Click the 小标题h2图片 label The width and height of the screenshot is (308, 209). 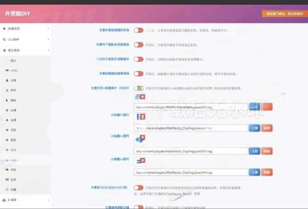(x=120, y=115)
